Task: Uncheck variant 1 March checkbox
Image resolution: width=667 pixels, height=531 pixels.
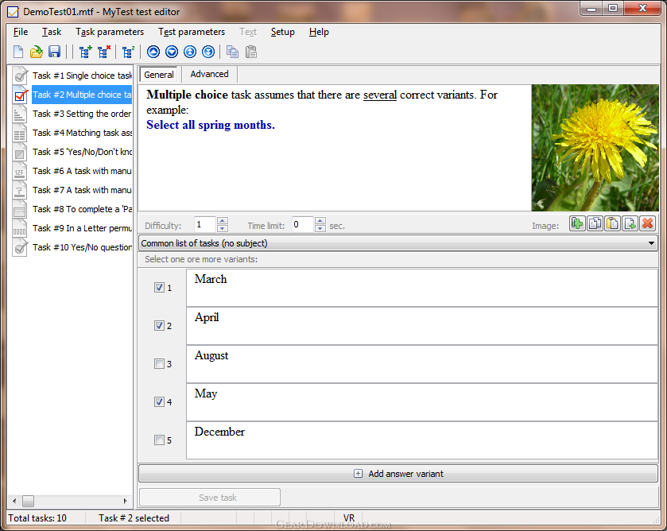Action: [159, 288]
